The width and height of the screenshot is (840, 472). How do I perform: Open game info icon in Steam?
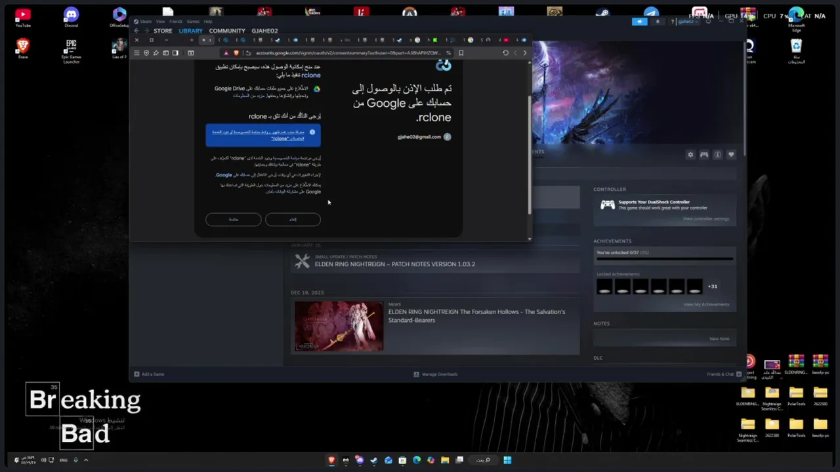click(x=717, y=155)
